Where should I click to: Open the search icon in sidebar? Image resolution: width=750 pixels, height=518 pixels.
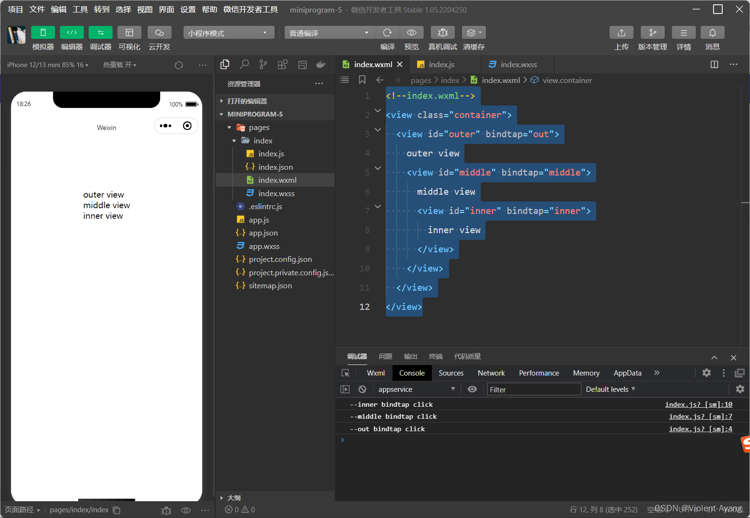coord(244,64)
